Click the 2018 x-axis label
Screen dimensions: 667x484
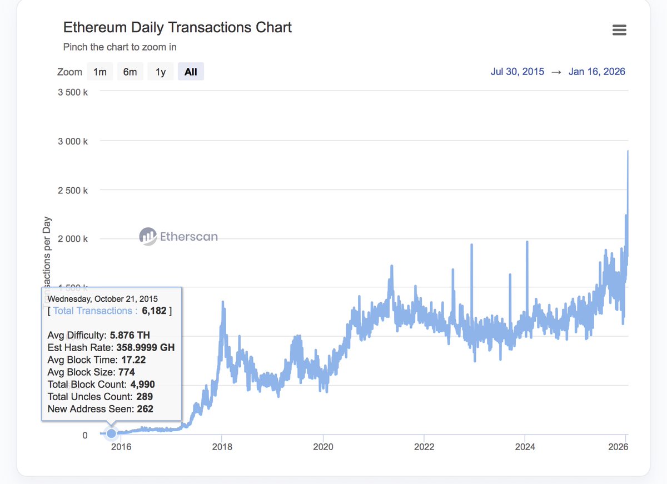tap(222, 446)
